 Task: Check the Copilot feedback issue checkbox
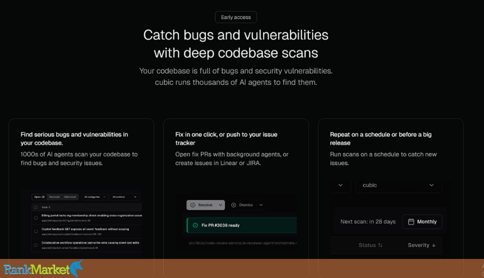tap(36, 232)
